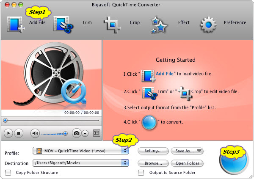
Task: Click the Crop toolbar label
Action: click(135, 22)
